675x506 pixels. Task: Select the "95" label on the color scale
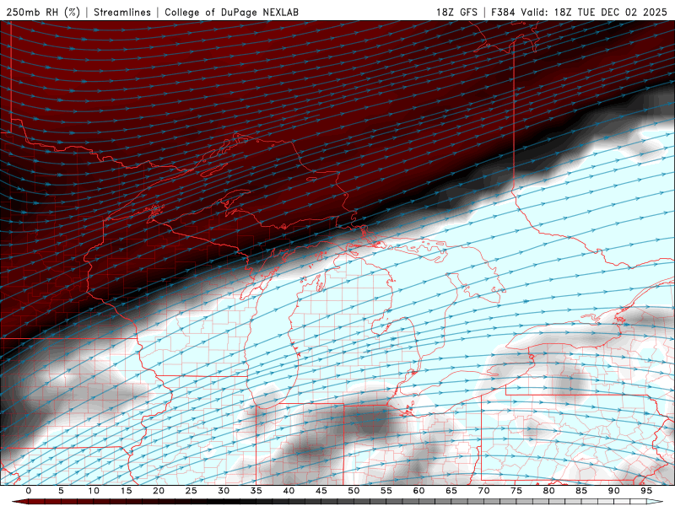tap(646, 491)
